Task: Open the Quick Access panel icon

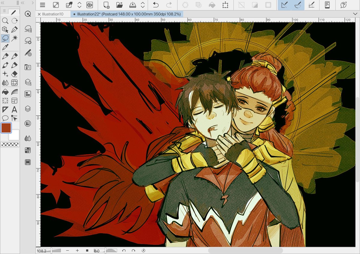Action: [x=28, y=14]
